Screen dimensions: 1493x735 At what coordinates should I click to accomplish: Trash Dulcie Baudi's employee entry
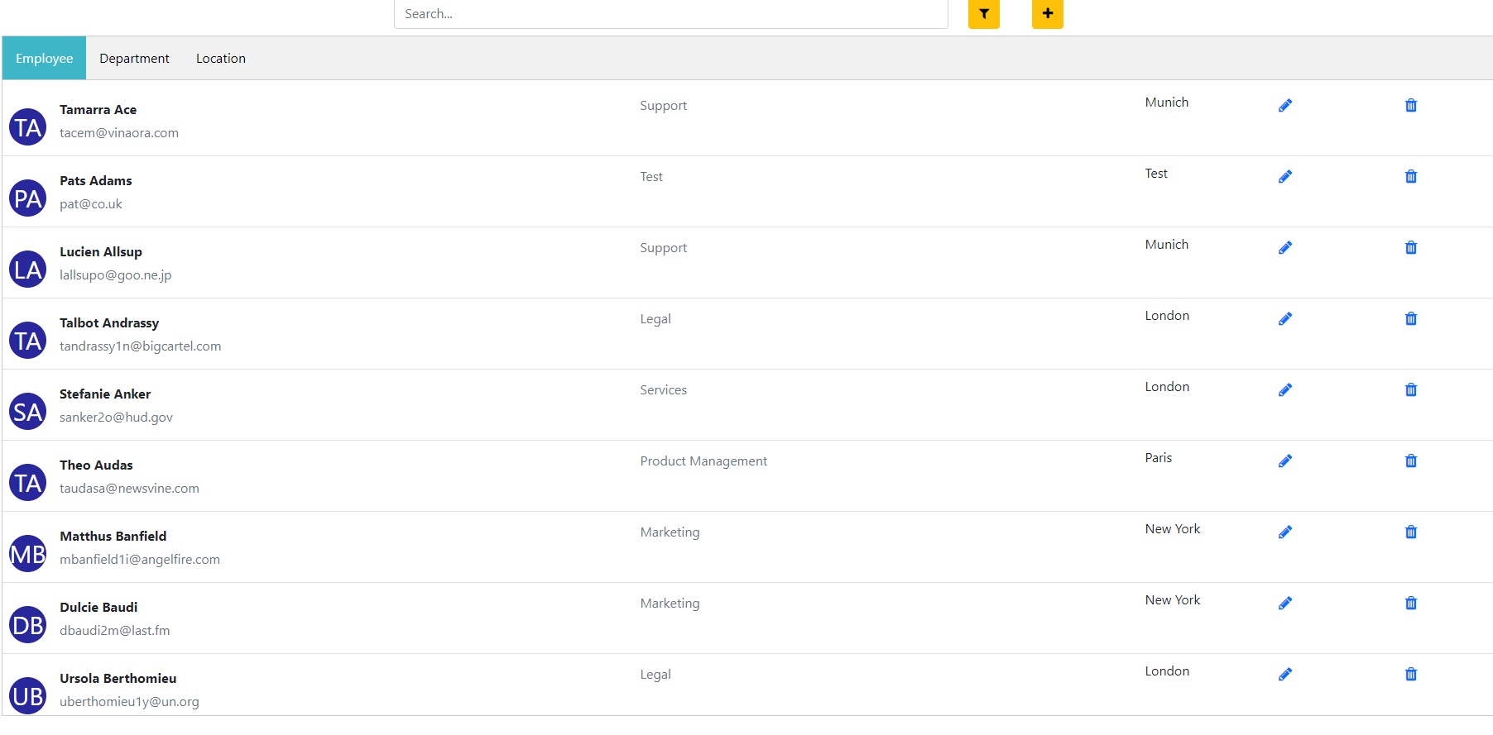click(1410, 604)
